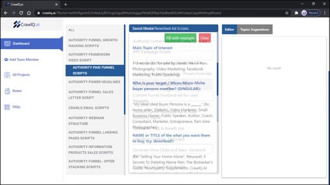Select Authority Funnel Sales Letter Script

(91, 95)
